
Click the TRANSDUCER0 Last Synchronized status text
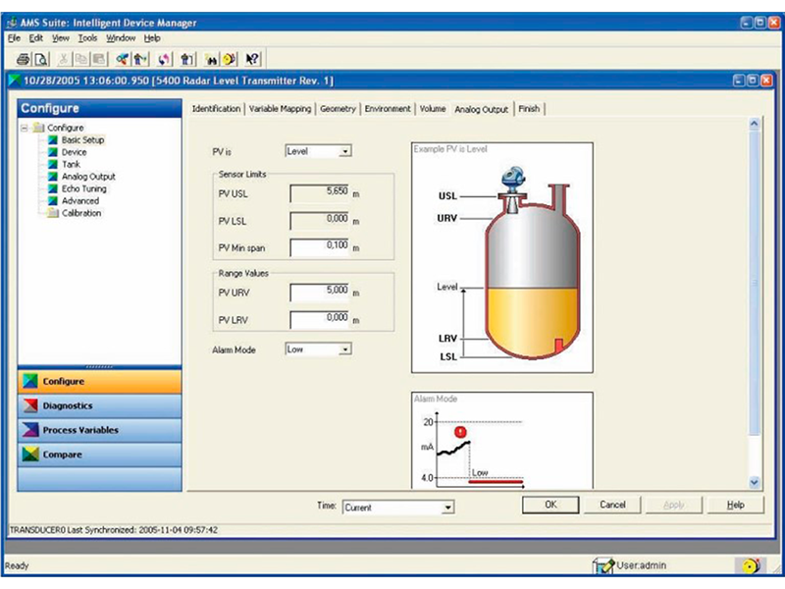pyautogui.click(x=114, y=530)
